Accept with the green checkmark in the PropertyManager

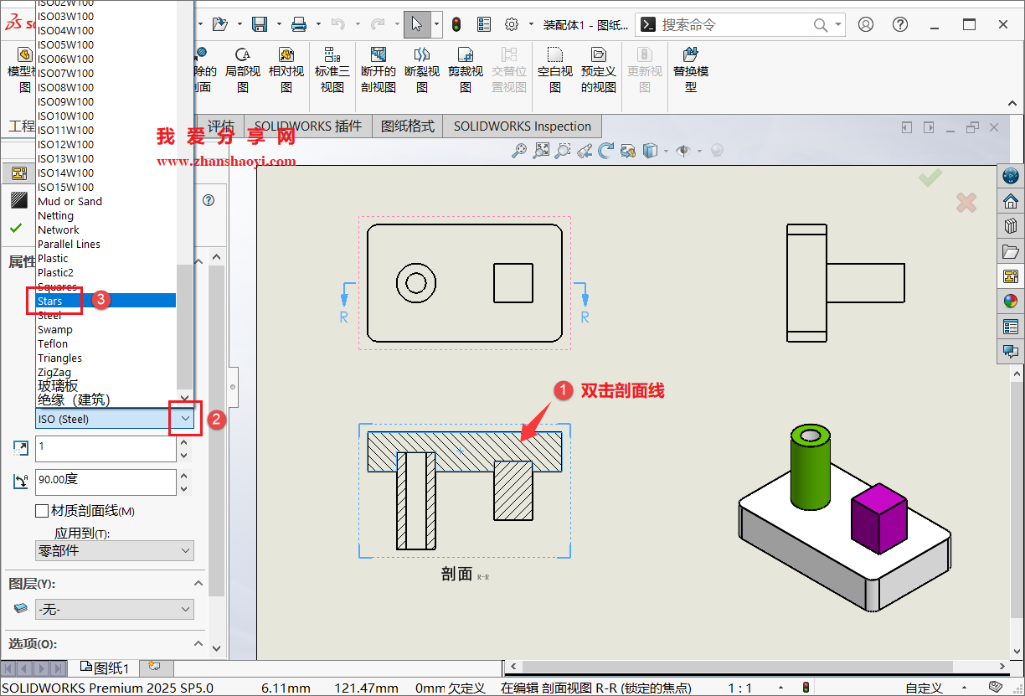click(x=16, y=227)
